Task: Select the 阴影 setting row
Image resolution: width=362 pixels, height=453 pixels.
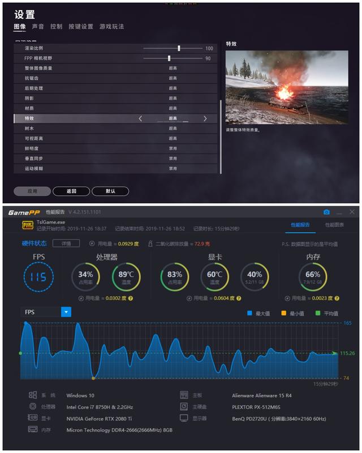Action: point(115,99)
